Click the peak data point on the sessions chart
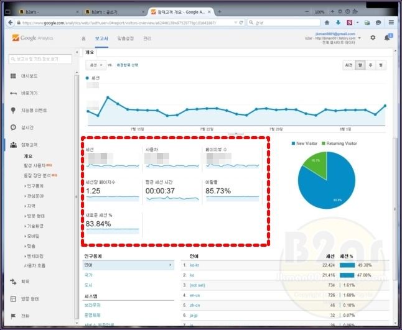 point(108,98)
